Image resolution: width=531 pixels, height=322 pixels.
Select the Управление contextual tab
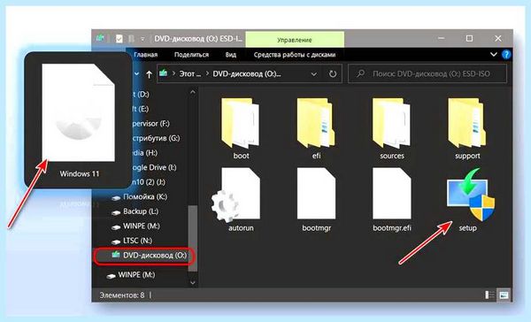pos(295,40)
